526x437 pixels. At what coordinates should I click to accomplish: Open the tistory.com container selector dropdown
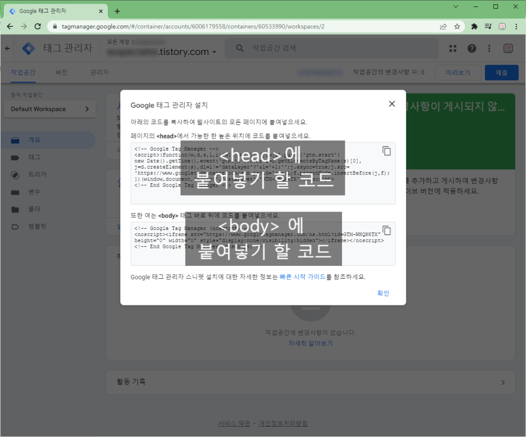click(162, 52)
